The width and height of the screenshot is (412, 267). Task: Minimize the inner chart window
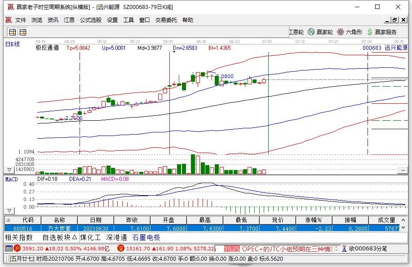387,20
